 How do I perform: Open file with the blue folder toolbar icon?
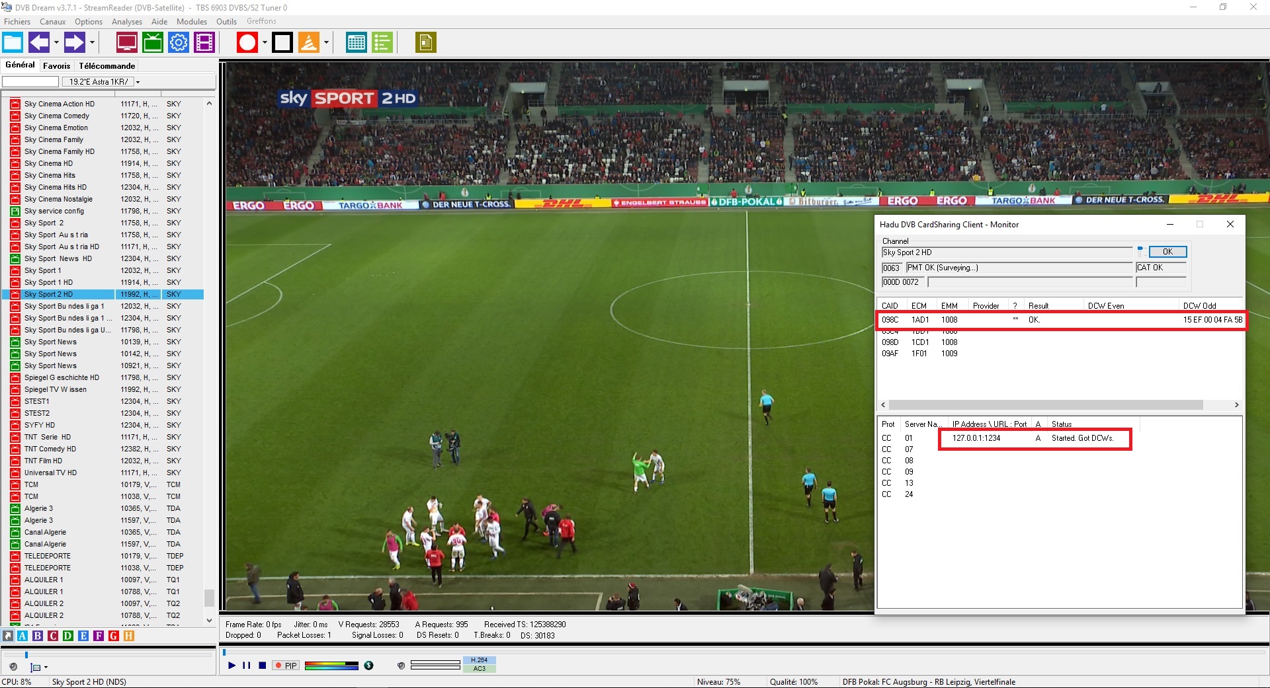pos(13,43)
